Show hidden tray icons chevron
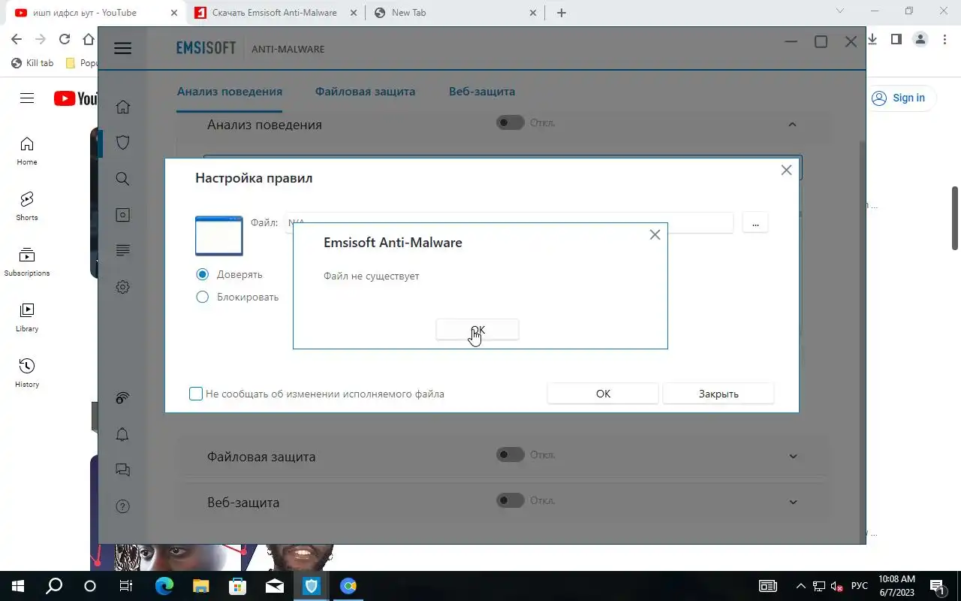This screenshot has width=961, height=601. pyautogui.click(x=800, y=586)
